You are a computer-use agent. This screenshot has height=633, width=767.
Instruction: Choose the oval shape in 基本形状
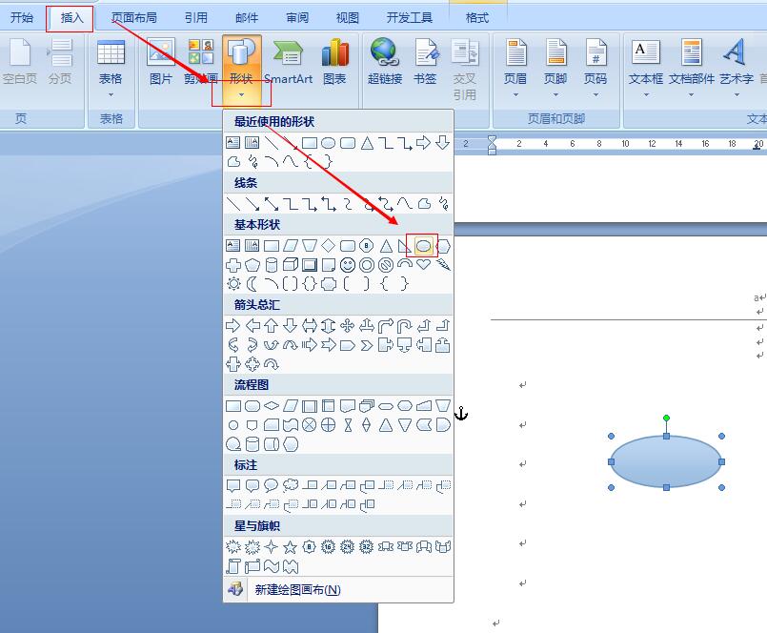tap(424, 245)
